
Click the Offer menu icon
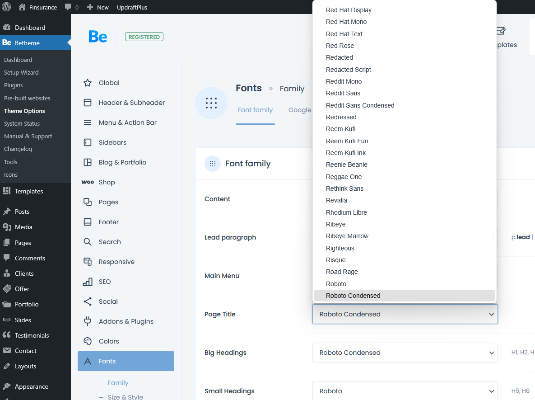tap(6, 289)
